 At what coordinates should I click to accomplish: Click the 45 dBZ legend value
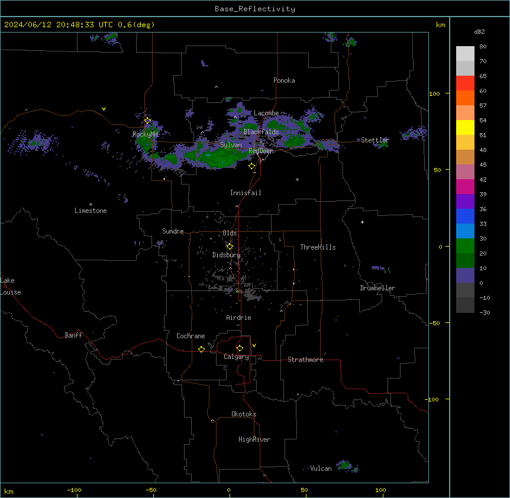coord(483,165)
